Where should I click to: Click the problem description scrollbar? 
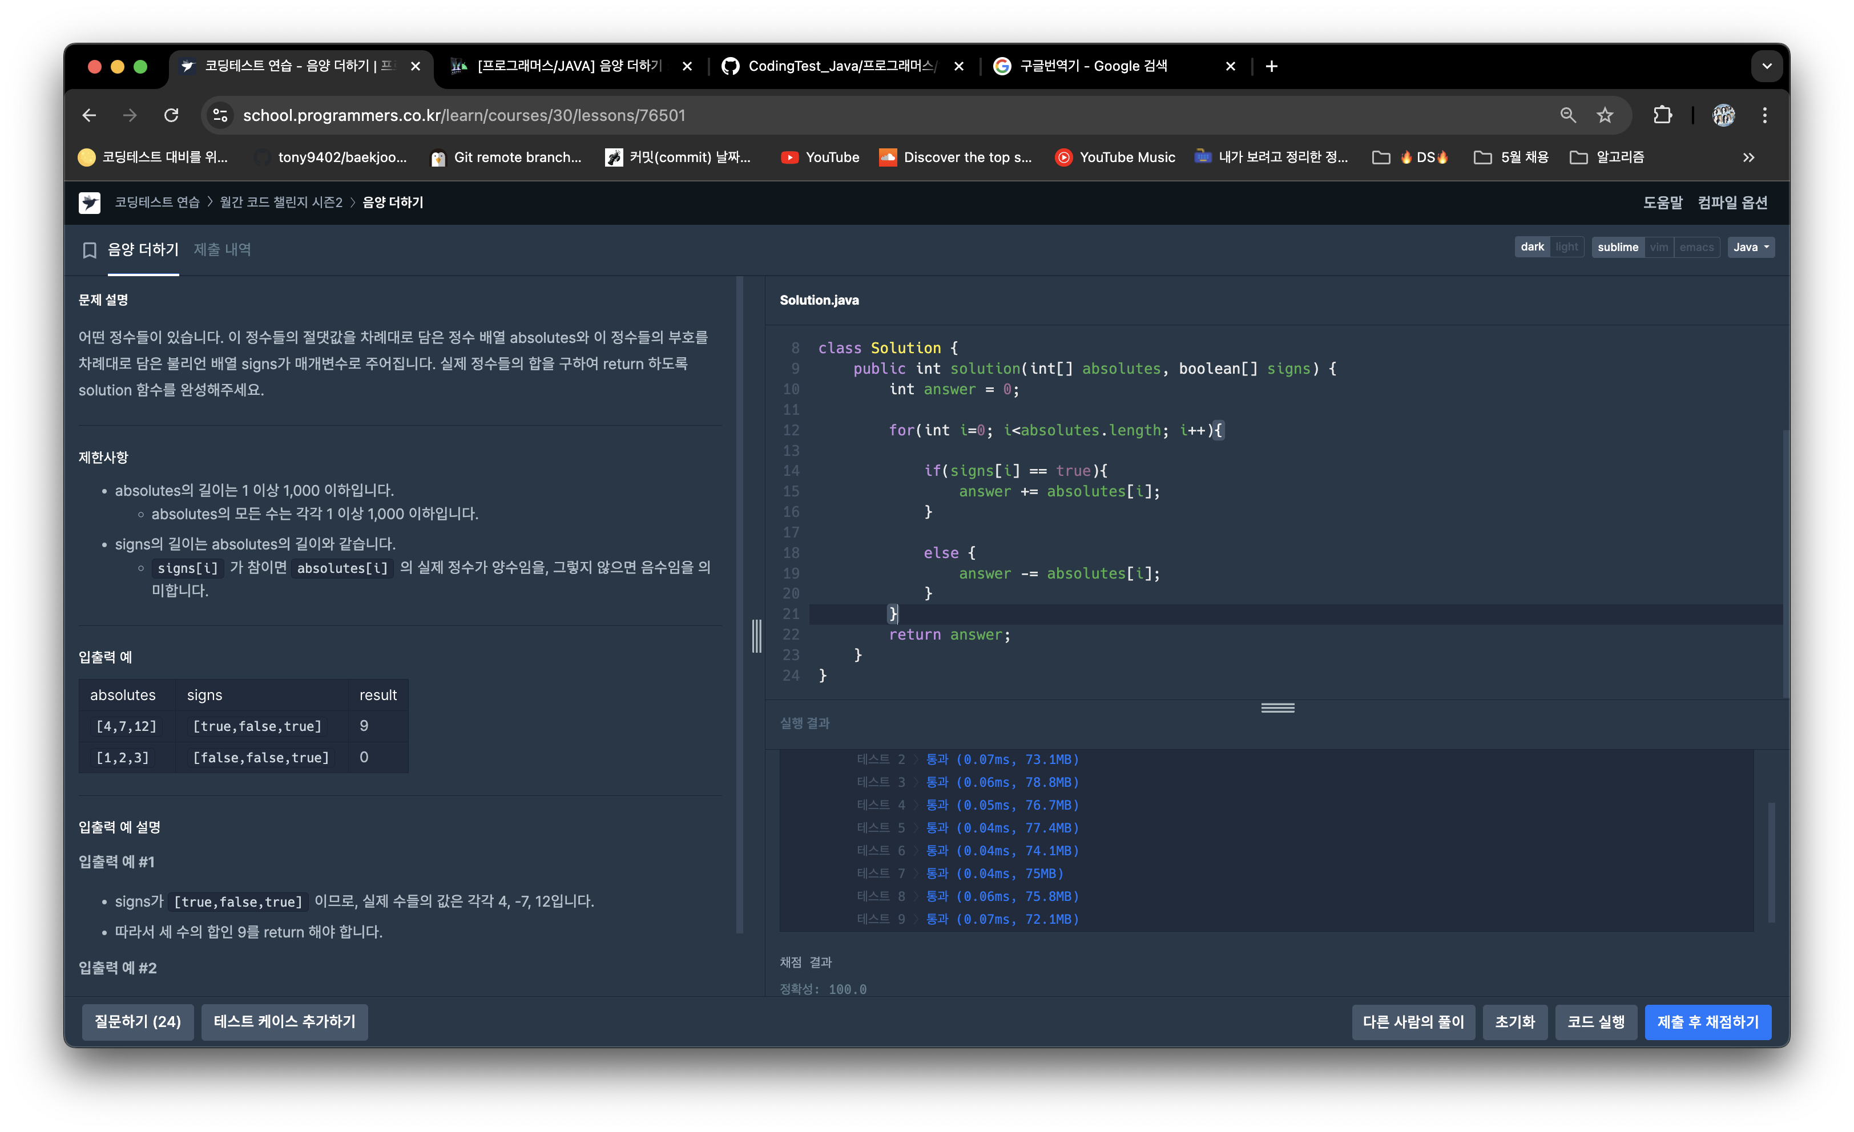click(740, 605)
